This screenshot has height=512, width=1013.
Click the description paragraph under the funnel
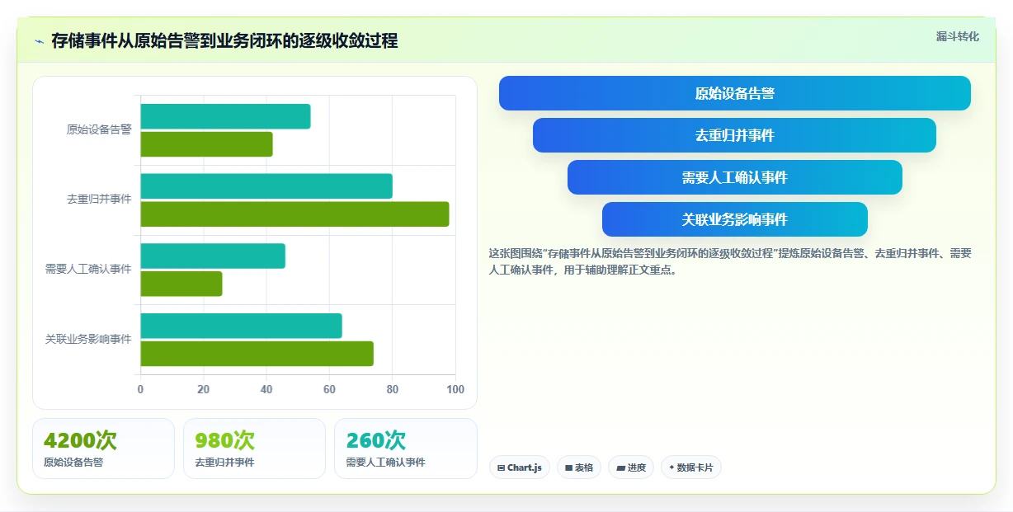(731, 261)
